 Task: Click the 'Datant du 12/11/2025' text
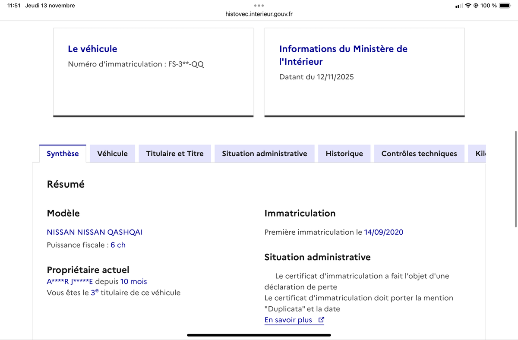316,77
